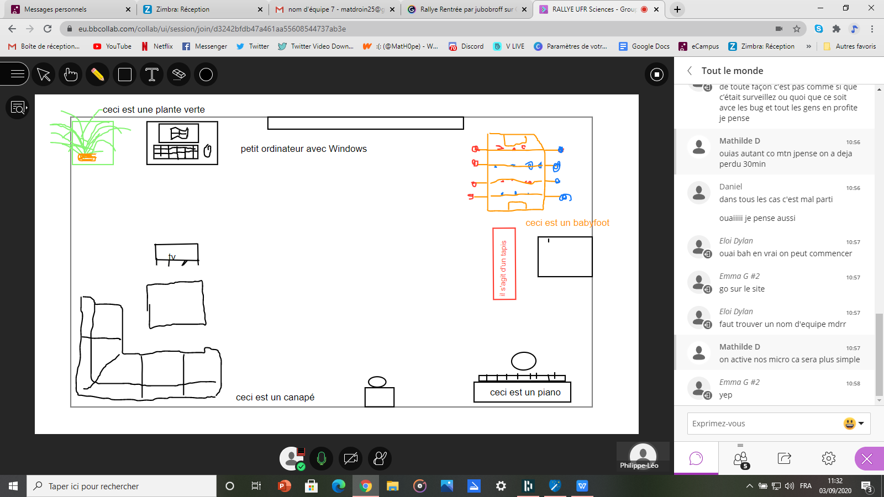Switch to the participants panel tab
The width and height of the screenshot is (884, 497).
(x=740, y=458)
